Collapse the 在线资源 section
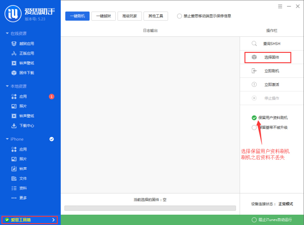The height and width of the screenshot is (225, 304). point(7,34)
